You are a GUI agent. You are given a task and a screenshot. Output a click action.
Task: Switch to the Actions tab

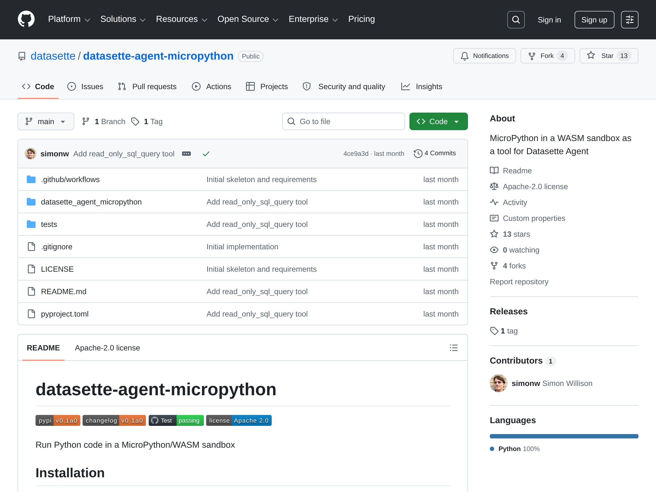pos(212,87)
